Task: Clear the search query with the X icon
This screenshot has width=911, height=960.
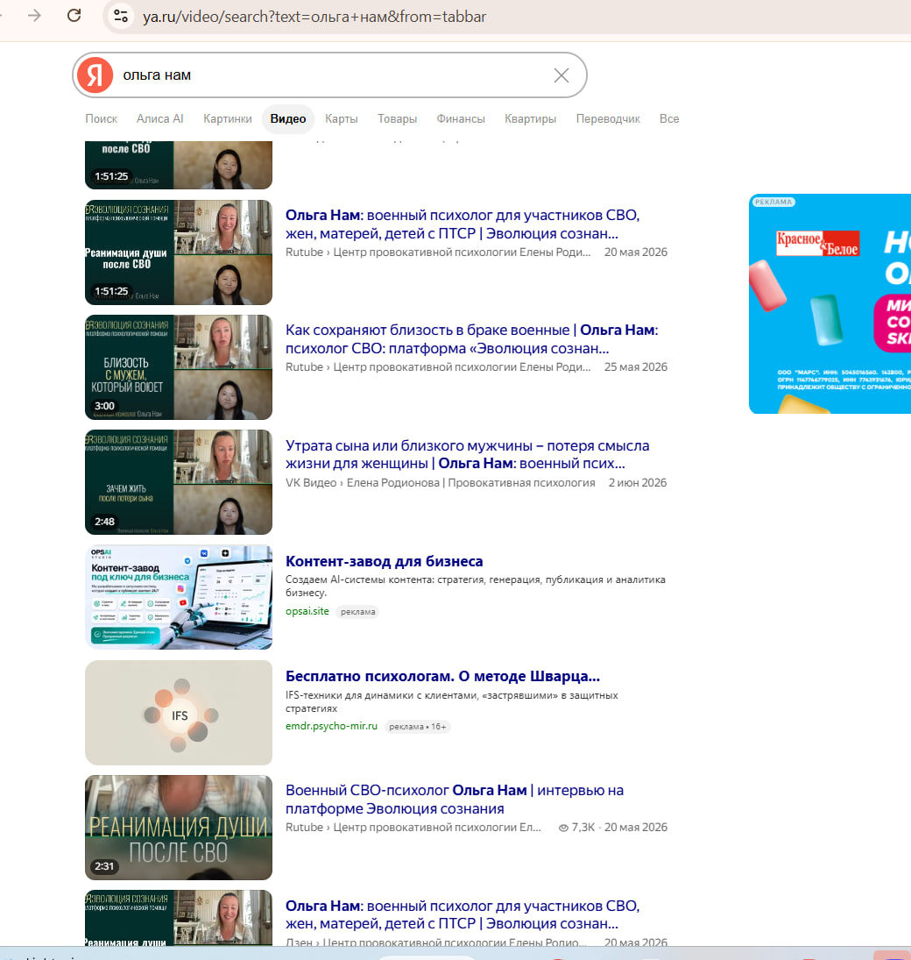Action: tap(561, 75)
